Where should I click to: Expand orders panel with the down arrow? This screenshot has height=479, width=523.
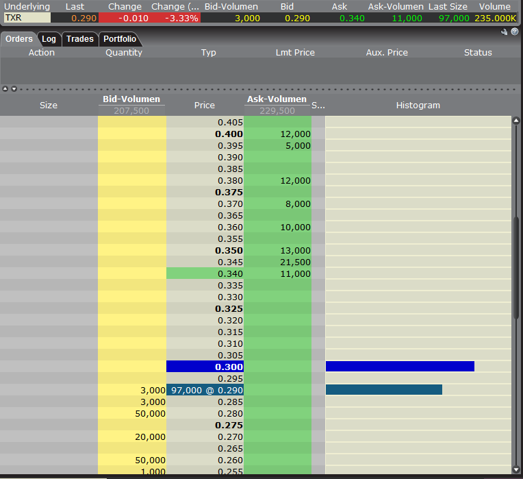click(12, 88)
